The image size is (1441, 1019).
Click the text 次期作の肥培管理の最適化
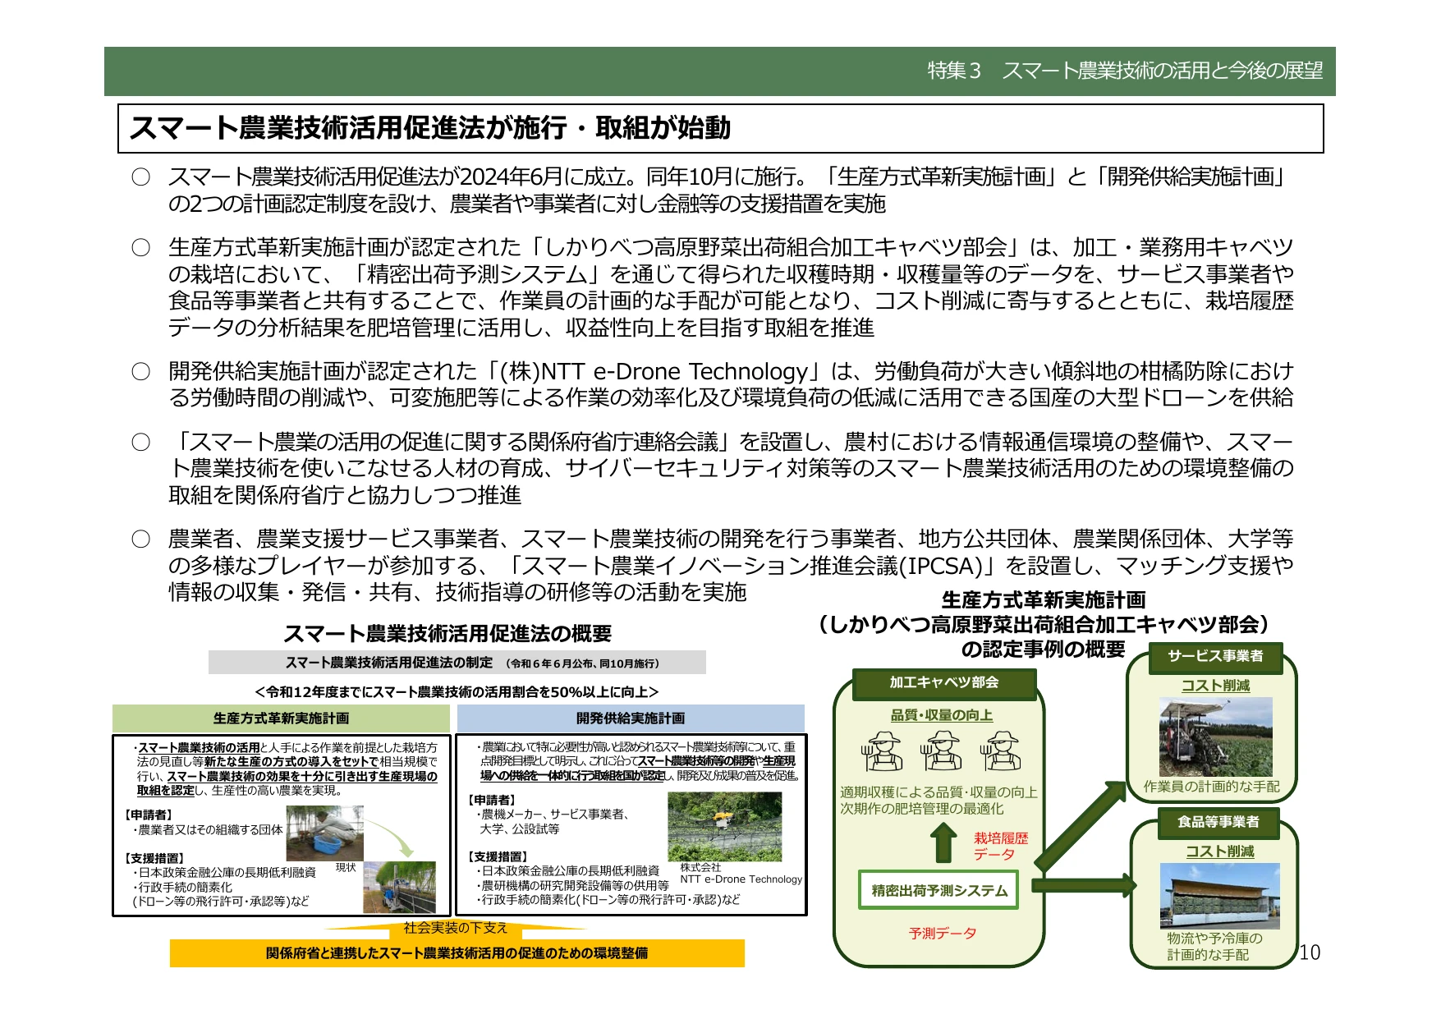(x=921, y=809)
